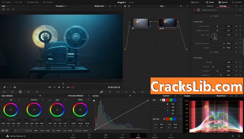Image resolution: width=244 pixels, height=139 pixels.
Task: Reset the Yellow - Blue slider
Action: point(241,26)
